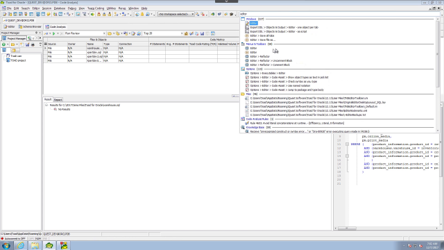Open the Utilities menu
The height and width of the screenshot is (250, 444).
tap(111, 8)
